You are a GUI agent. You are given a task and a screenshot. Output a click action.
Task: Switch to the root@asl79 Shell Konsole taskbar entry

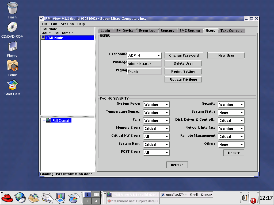coord(187,195)
